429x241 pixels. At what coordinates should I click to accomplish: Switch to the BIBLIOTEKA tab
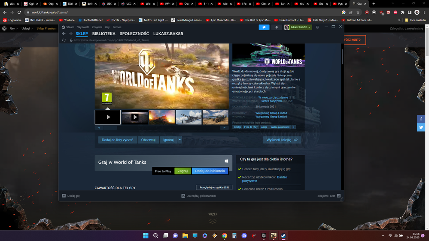click(103, 33)
